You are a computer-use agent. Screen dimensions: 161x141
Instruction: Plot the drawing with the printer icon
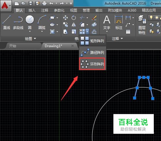[44, 3]
